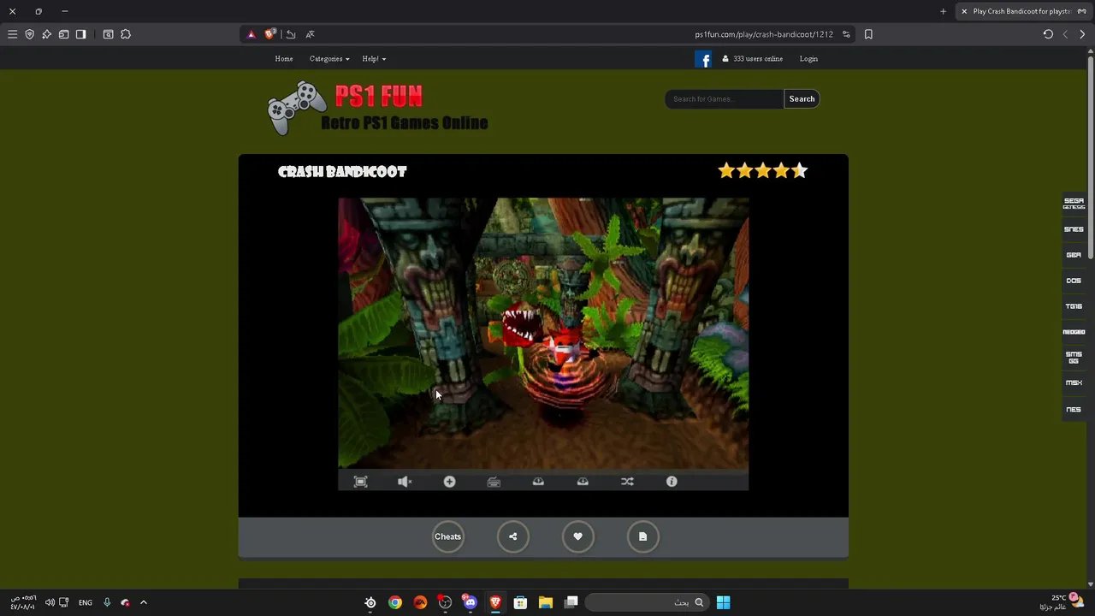The image size is (1095, 616).
Task: Click the ps1fun.com URL in address bar
Action: 764,34
